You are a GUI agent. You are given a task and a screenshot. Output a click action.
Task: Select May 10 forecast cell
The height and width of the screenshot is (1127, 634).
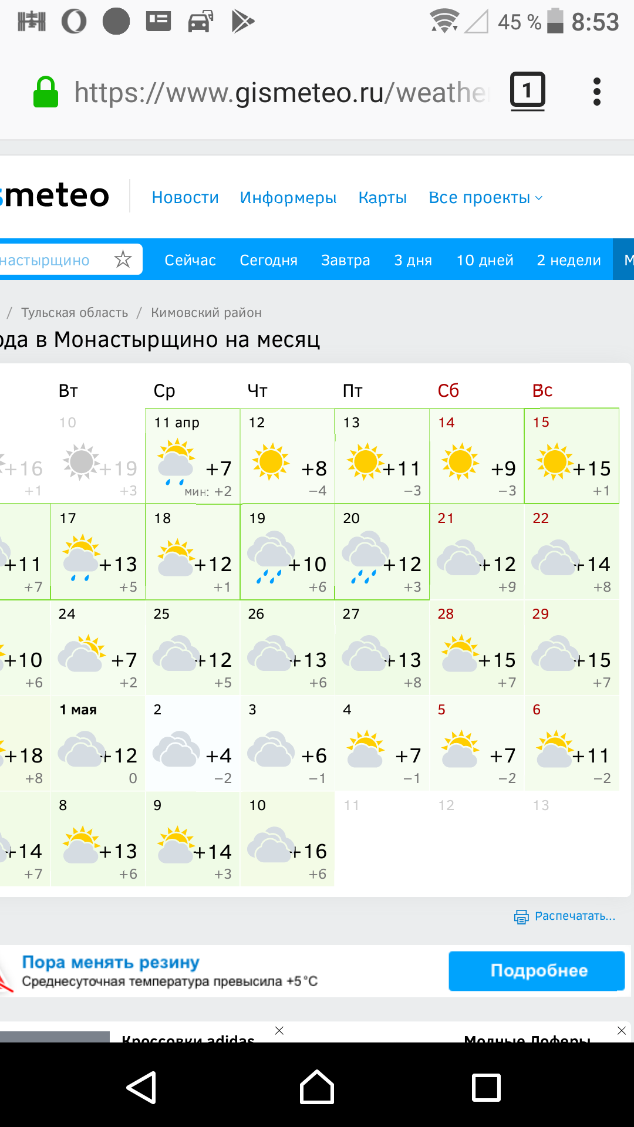pyautogui.click(x=288, y=839)
